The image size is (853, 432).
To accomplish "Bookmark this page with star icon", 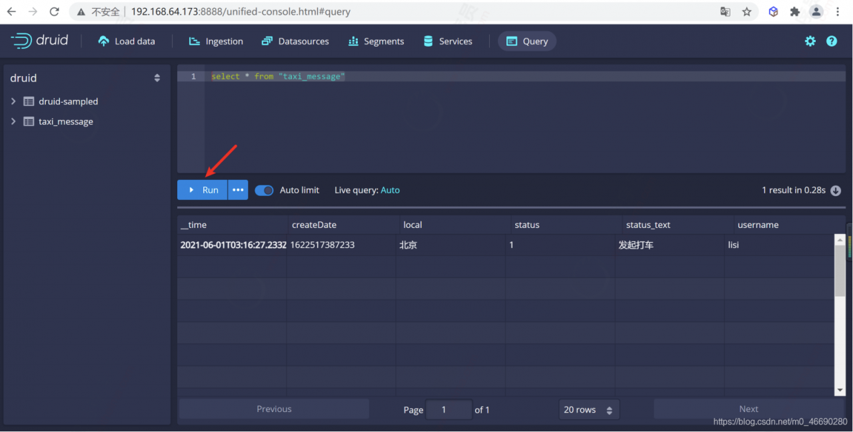I will tap(746, 11).
